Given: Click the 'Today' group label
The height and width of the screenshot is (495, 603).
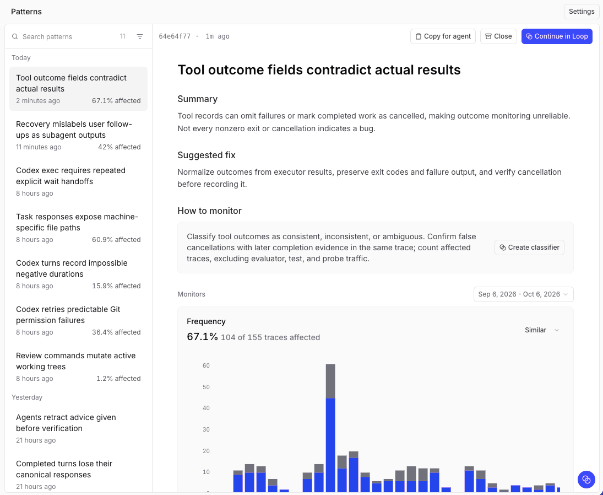Looking at the screenshot, I should (21, 58).
